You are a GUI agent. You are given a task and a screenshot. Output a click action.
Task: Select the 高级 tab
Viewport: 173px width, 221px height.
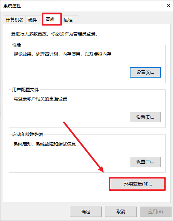pos(50,19)
